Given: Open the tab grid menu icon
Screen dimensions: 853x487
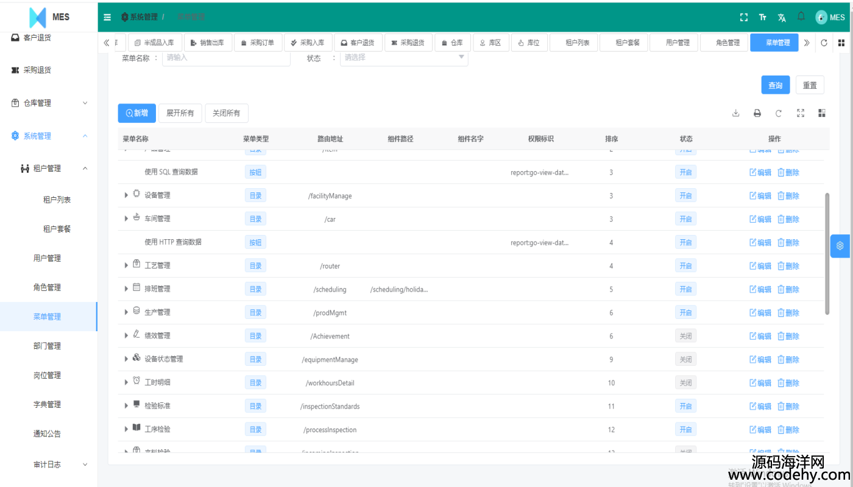Looking at the screenshot, I should 841,43.
